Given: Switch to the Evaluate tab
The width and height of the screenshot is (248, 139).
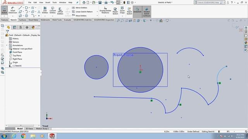Looking at the screenshot, I should click(x=67, y=20).
